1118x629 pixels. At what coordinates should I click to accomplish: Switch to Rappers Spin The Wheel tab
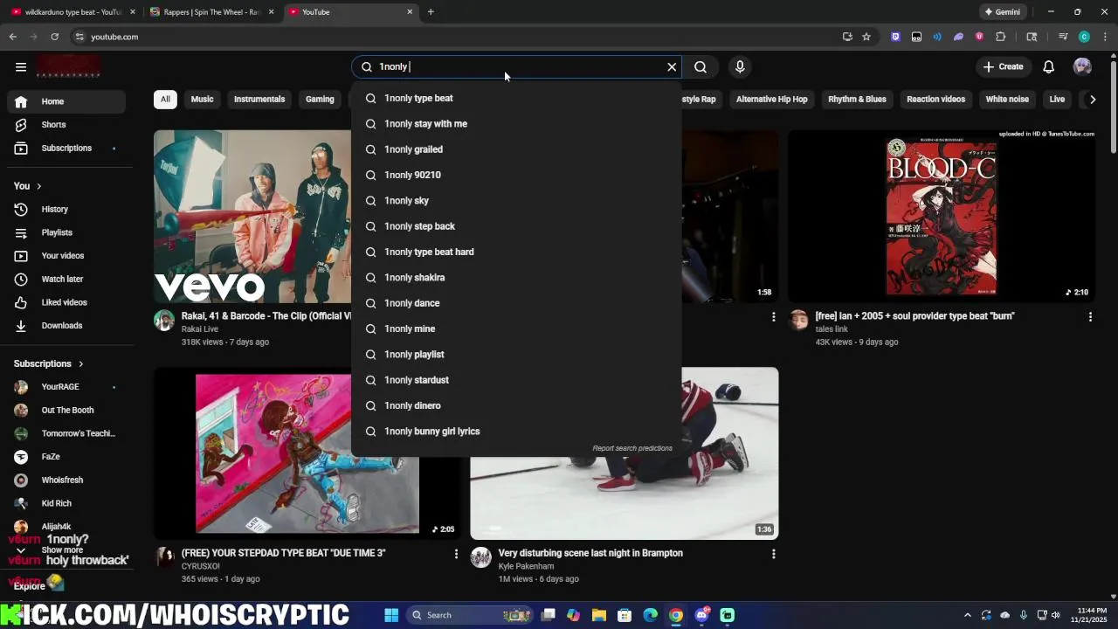pyautogui.click(x=211, y=12)
